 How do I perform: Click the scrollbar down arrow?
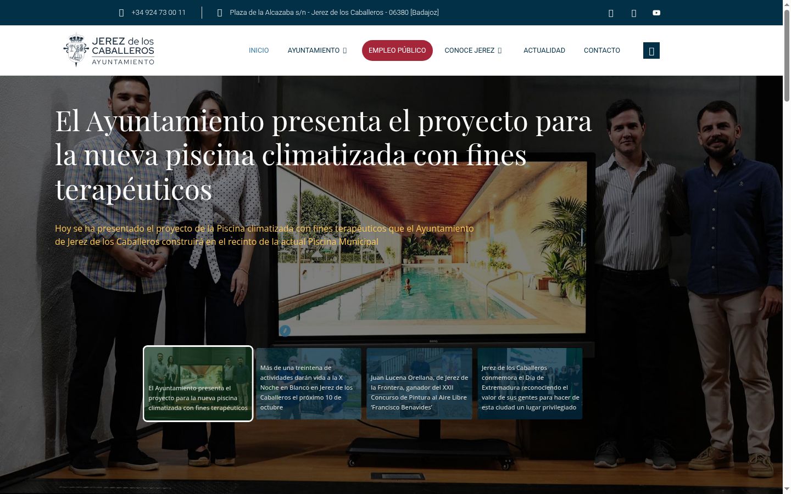click(x=787, y=489)
